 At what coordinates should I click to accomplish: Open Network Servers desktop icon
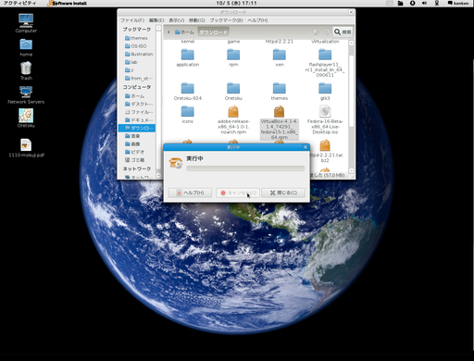tap(26, 94)
